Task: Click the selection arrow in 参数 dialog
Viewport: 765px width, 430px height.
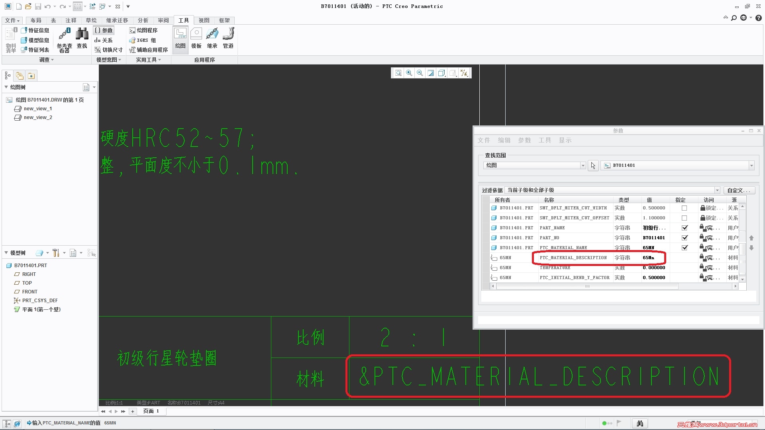Action: 593,166
